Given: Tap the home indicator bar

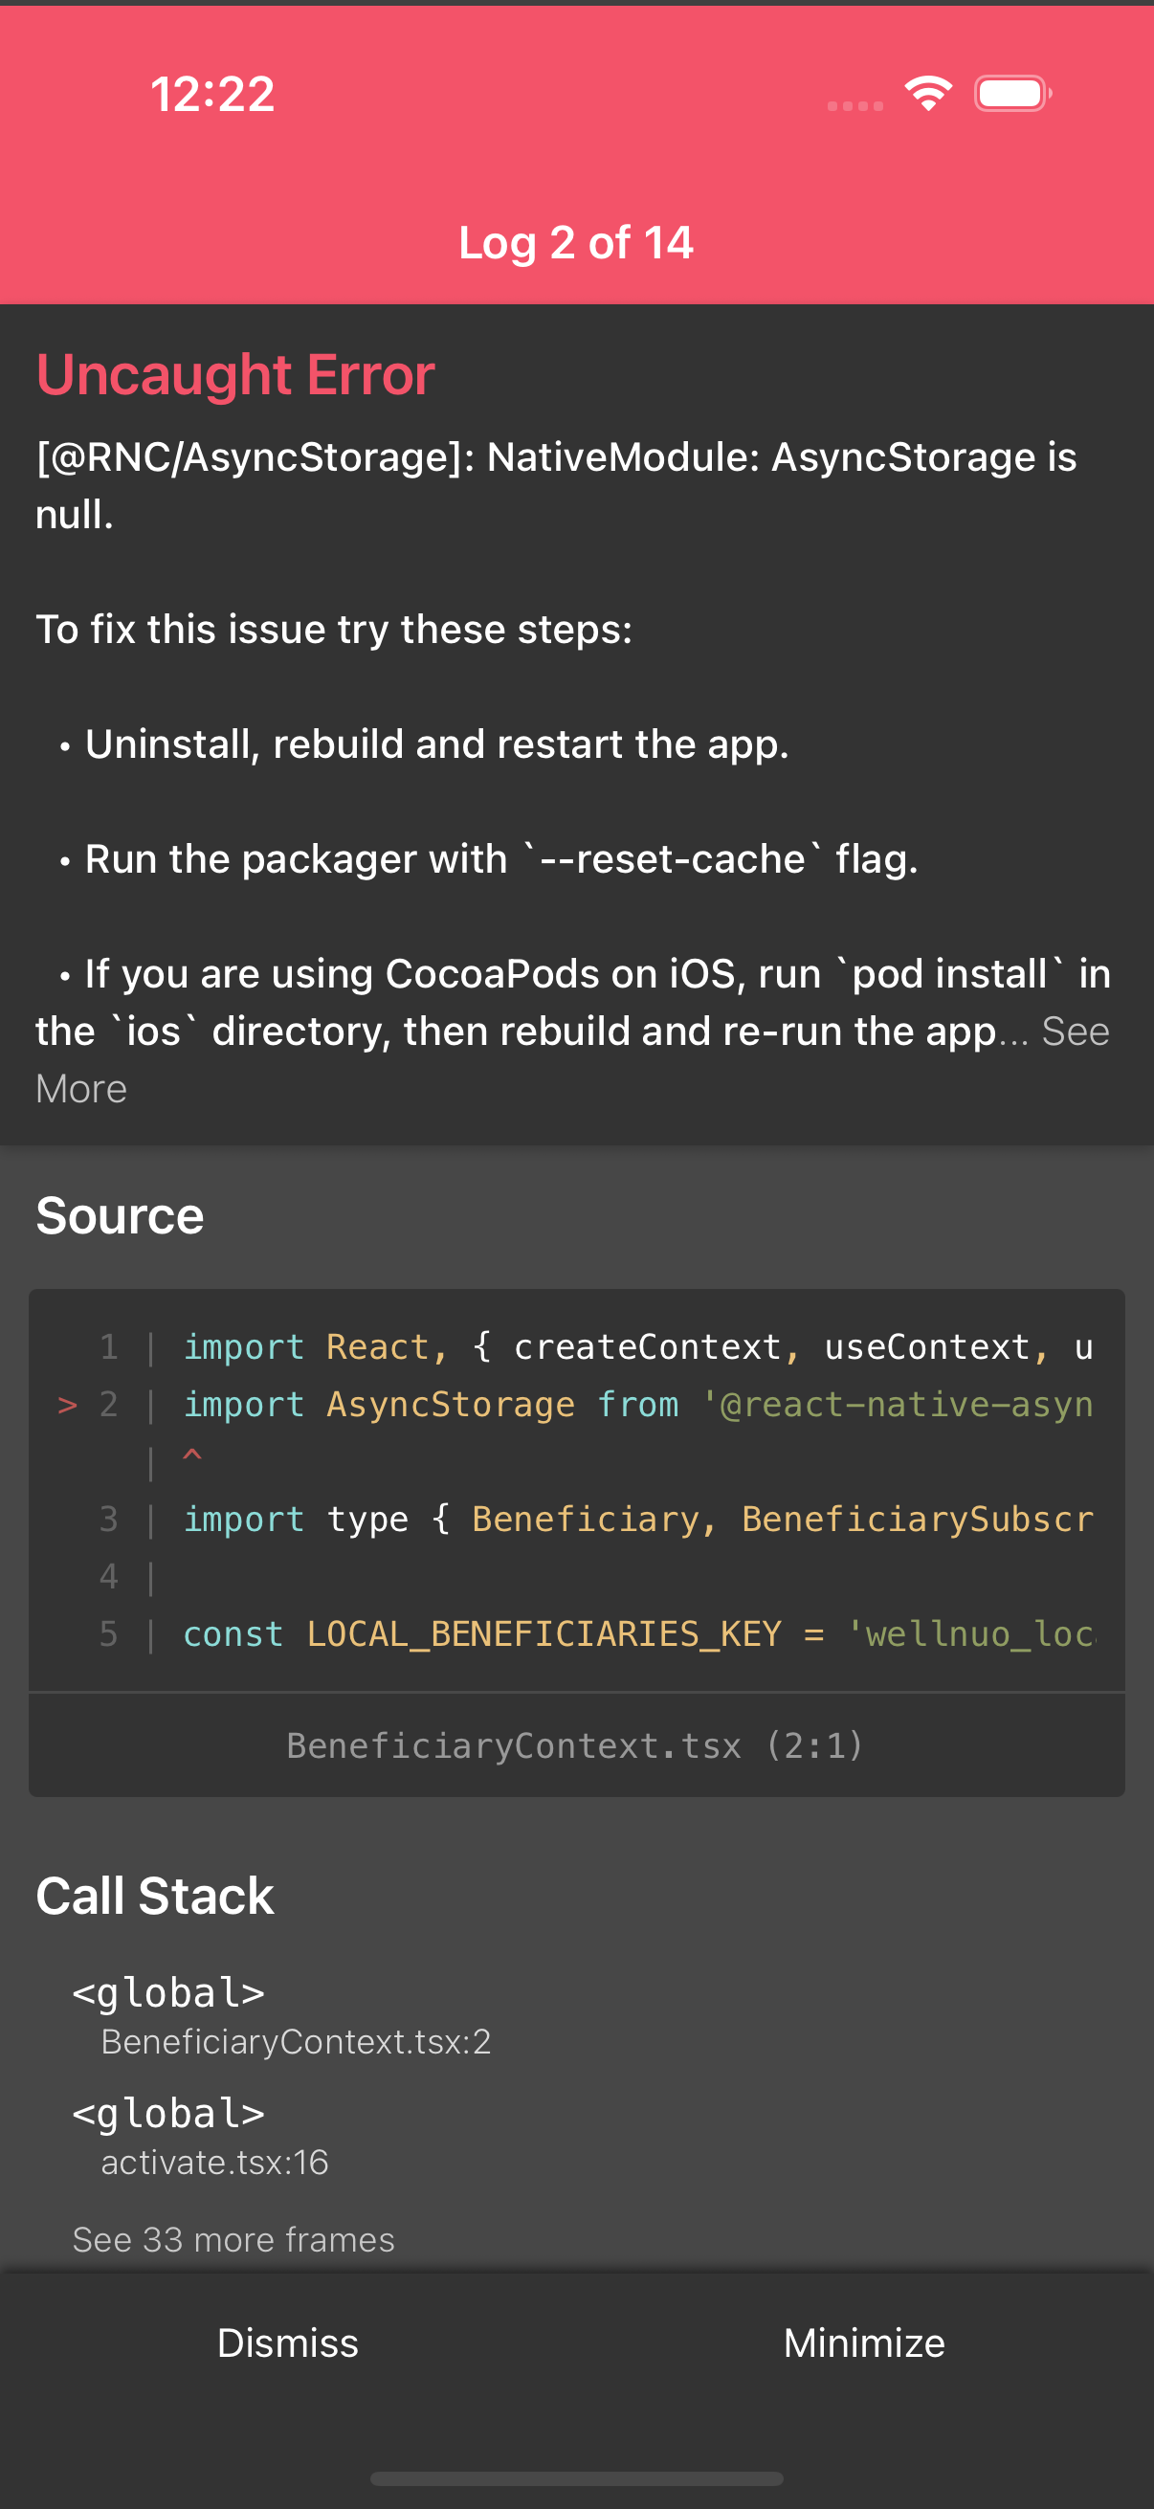Looking at the screenshot, I should 575,2477.
